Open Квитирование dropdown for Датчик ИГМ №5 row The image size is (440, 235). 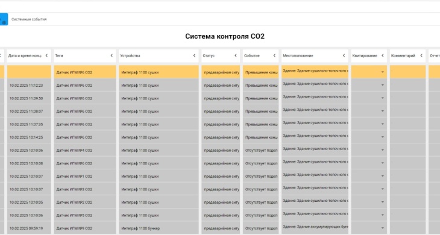pyautogui.click(x=382, y=215)
